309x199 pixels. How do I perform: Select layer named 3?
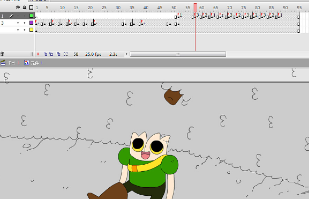3,23
